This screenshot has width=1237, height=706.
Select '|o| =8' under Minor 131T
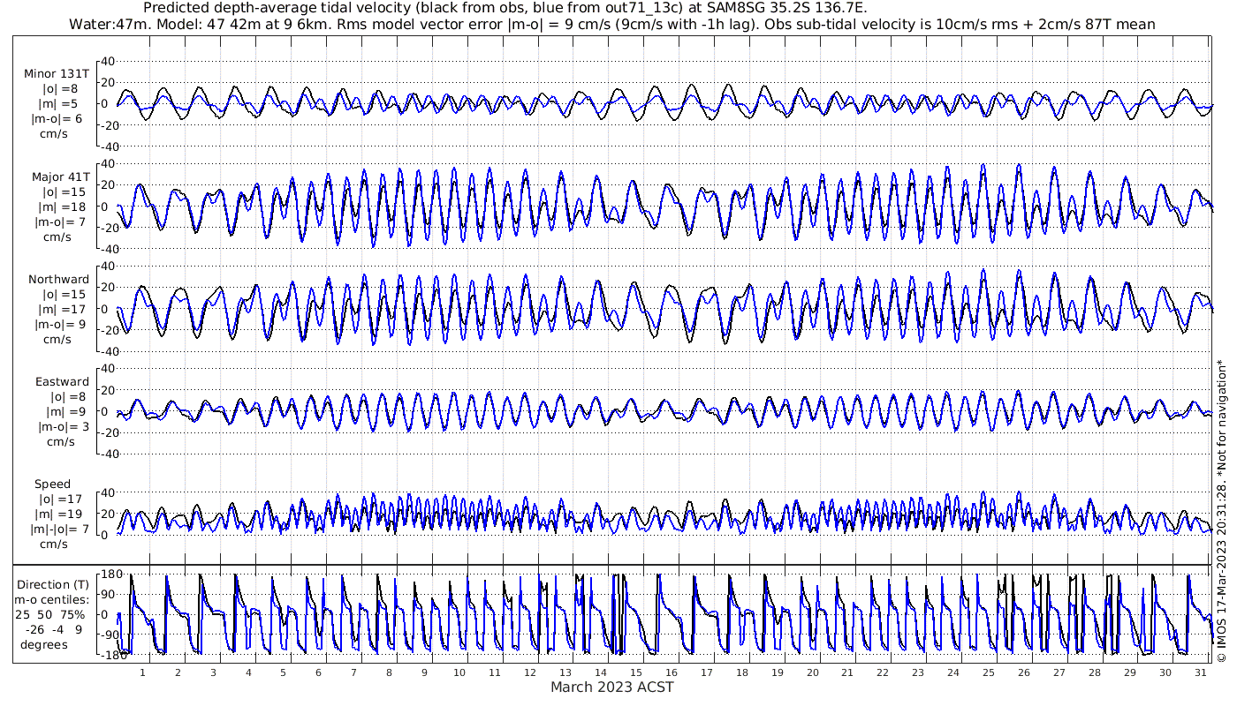pos(60,89)
